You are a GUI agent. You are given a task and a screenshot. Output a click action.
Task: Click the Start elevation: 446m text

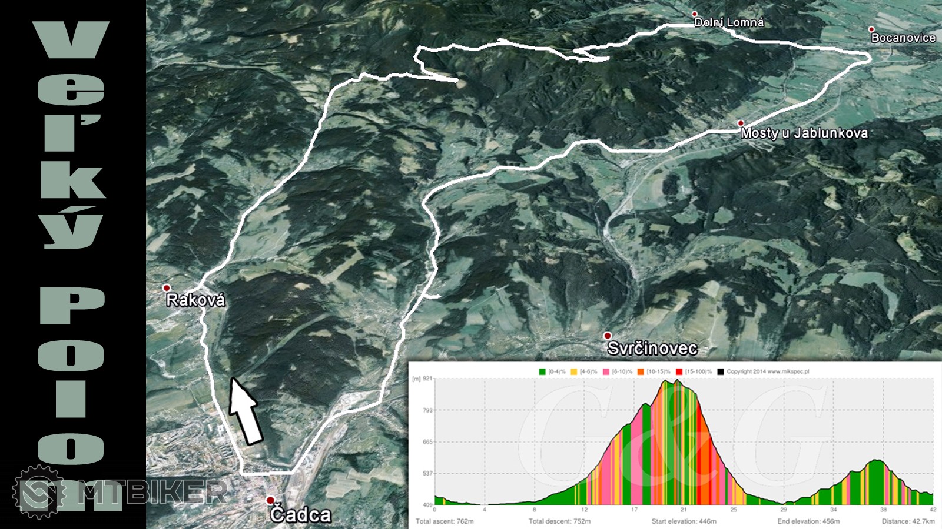click(x=684, y=521)
